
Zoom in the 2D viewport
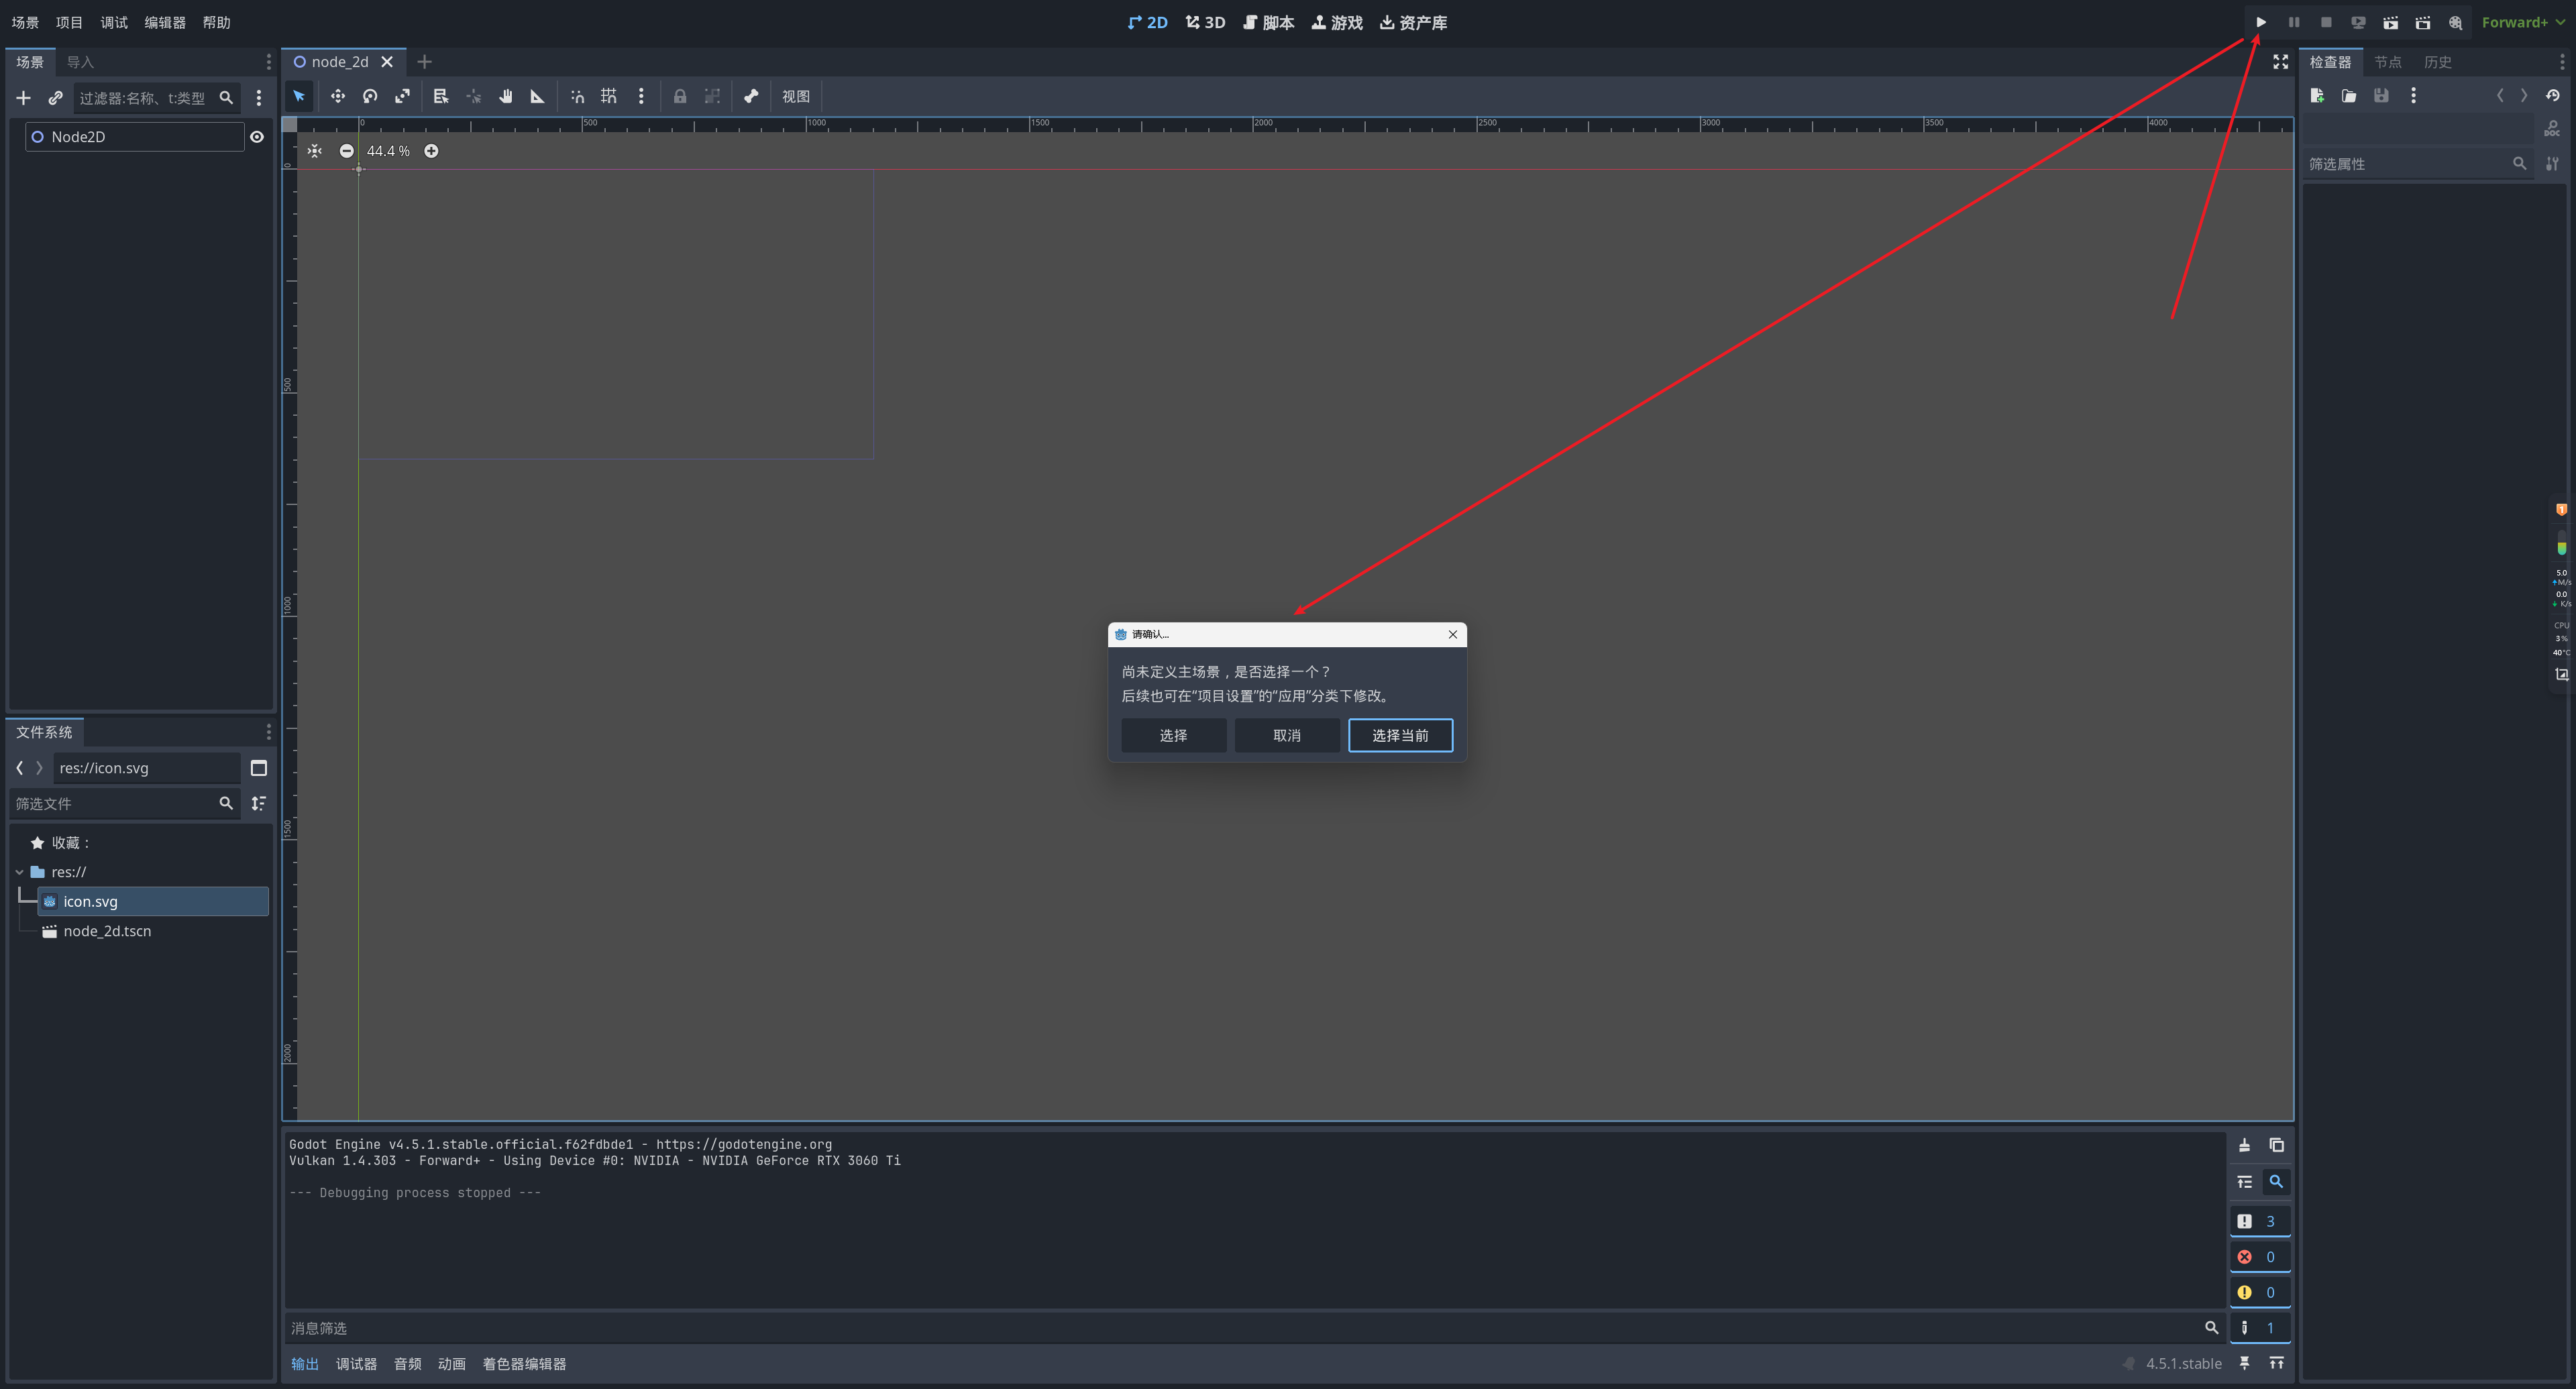(431, 151)
